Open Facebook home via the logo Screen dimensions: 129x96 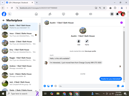[4, 14]
